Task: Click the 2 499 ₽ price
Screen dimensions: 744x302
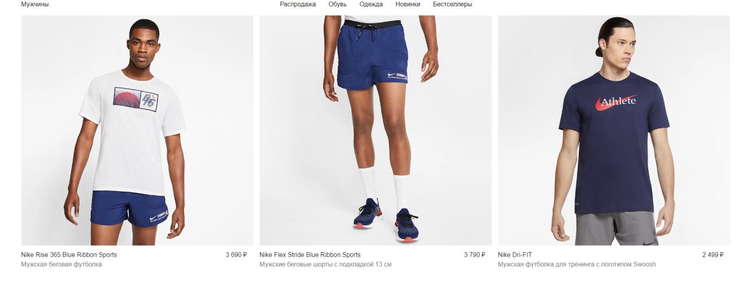Action: [713, 255]
